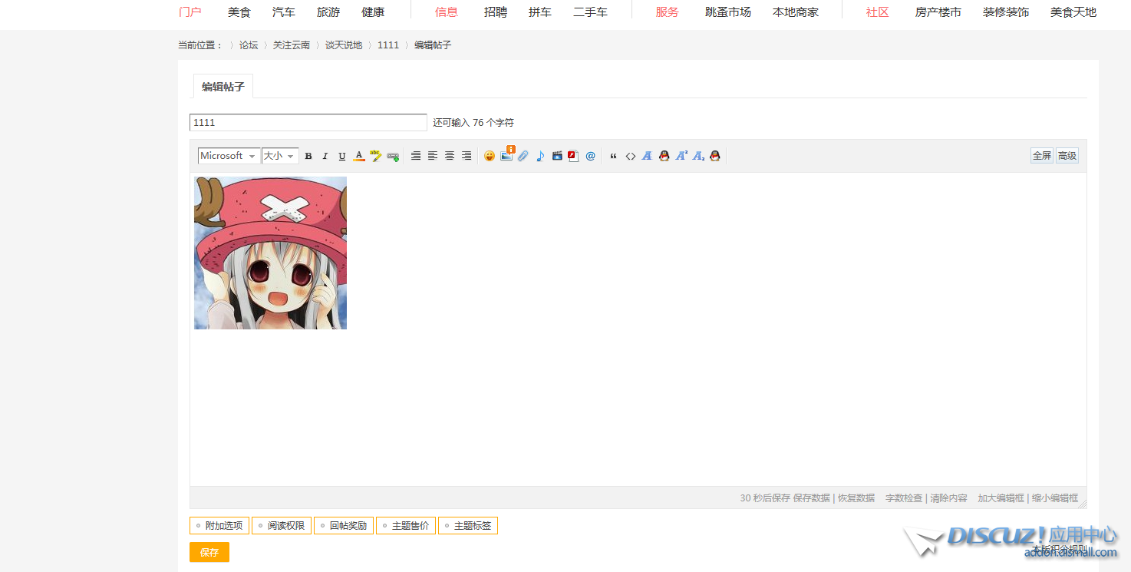
Task: Open the font color picker
Action: pos(359,156)
